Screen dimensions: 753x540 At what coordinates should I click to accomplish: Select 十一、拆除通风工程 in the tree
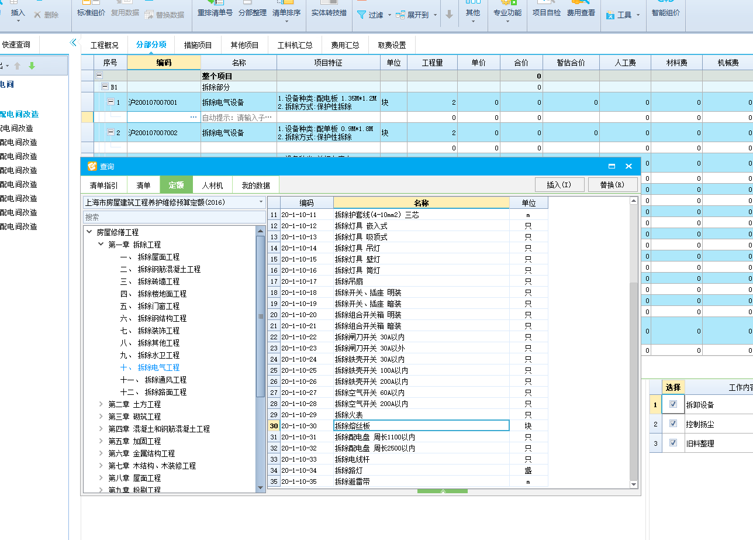tap(153, 380)
